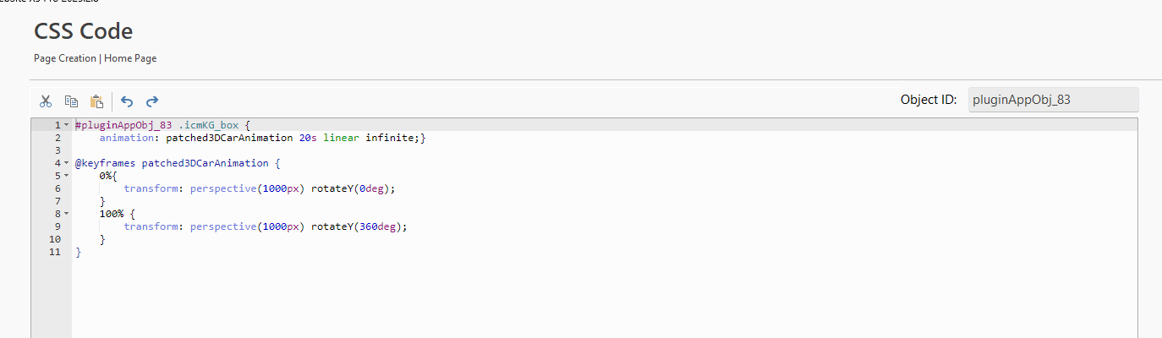Copy the selected CSS code
The height and width of the screenshot is (338, 1162).
(x=72, y=101)
